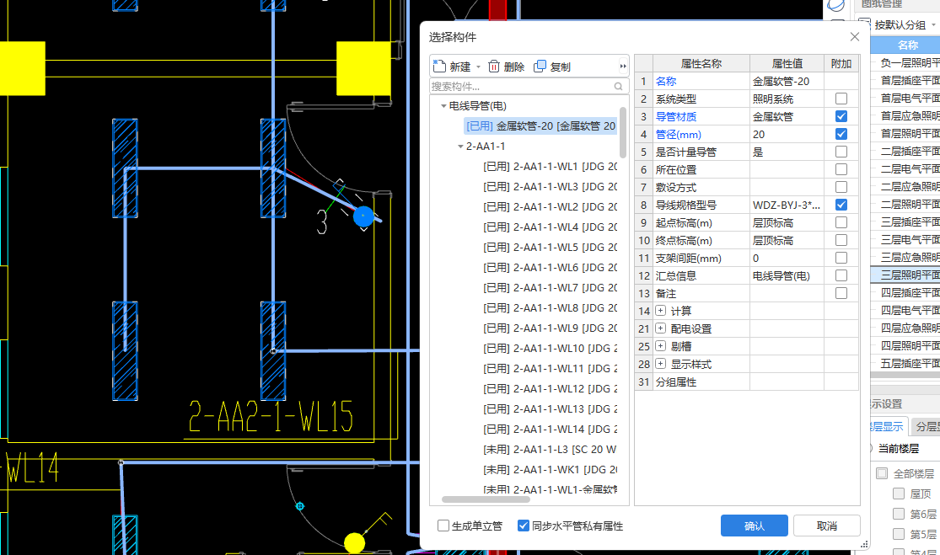940x555 pixels.
Task: Select the 2-AA1-1-WL1 [JDG tree row
Action: [551, 167]
